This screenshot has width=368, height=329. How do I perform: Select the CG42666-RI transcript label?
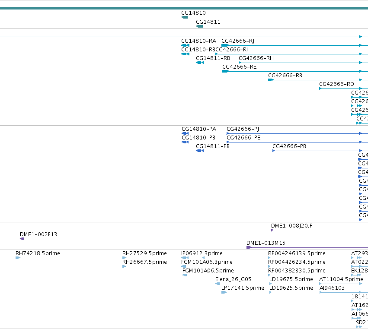click(x=232, y=50)
